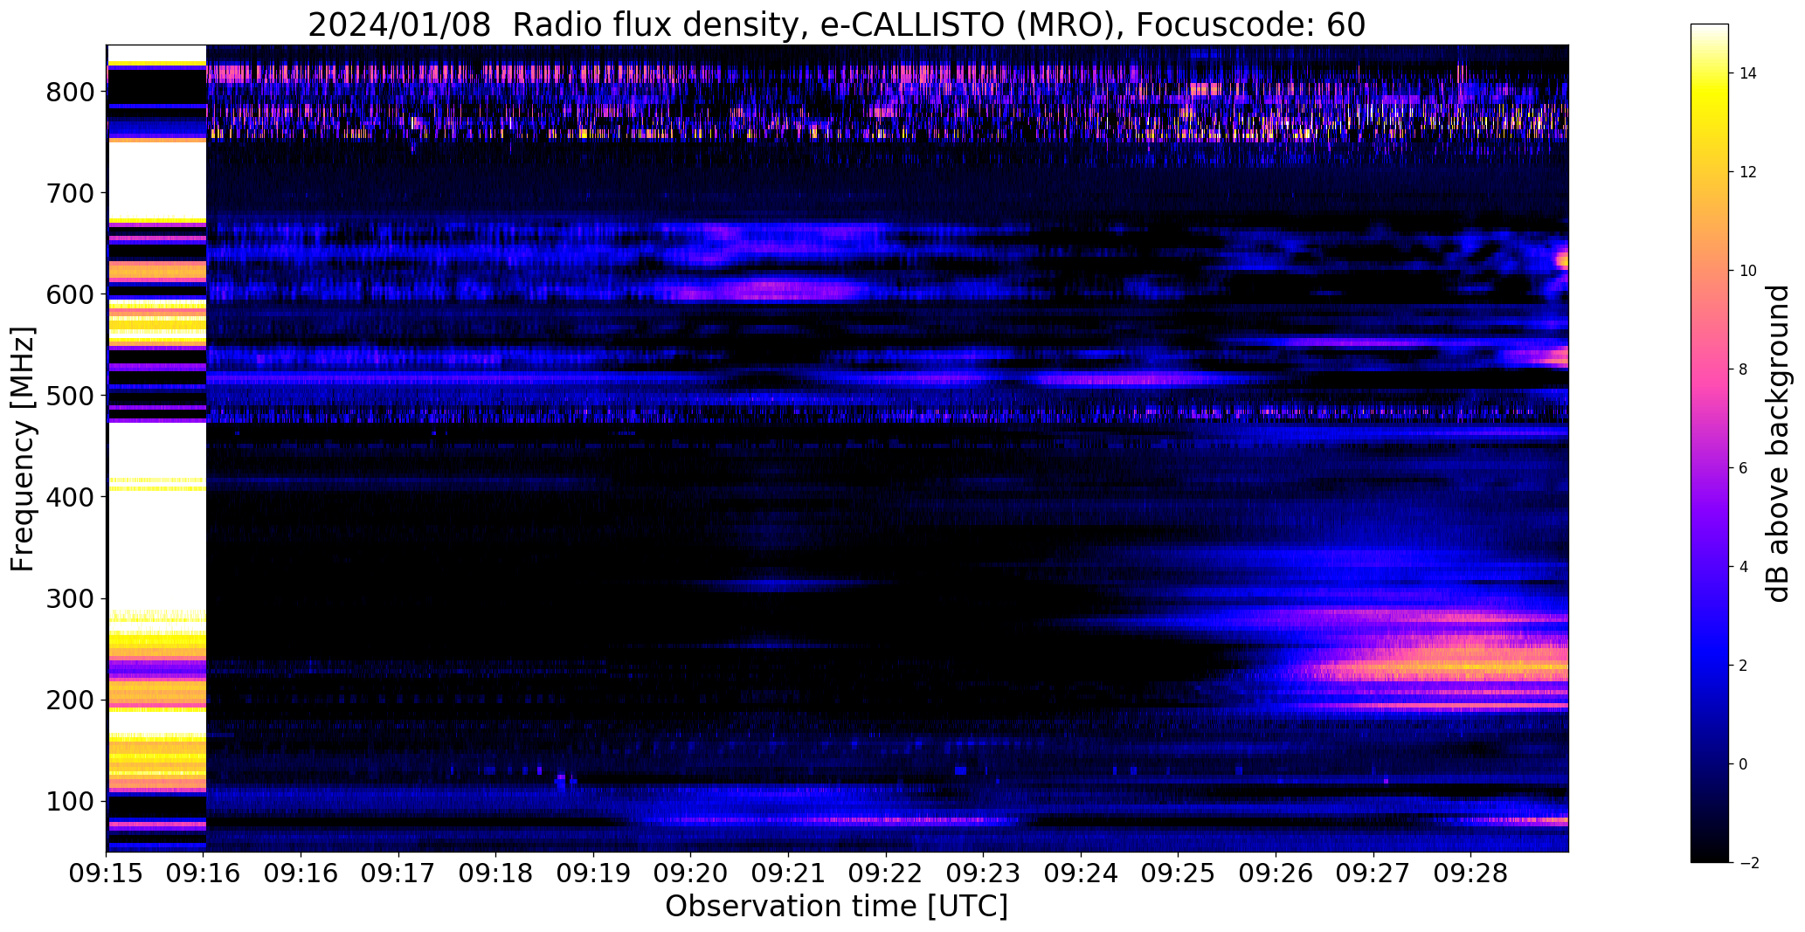The image size is (1805, 932).
Task: Click the colorbar tick label −2
Action: coord(1748,863)
